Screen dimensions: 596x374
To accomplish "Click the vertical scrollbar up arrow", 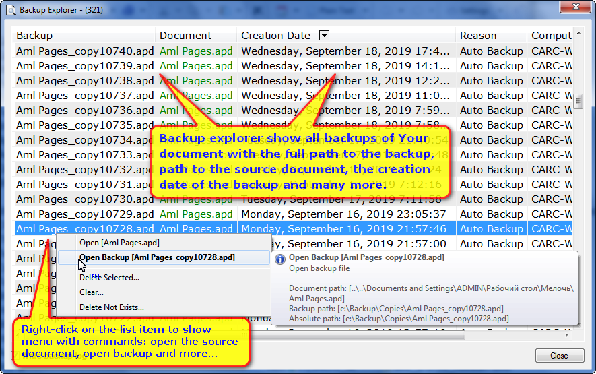I will click(x=578, y=34).
